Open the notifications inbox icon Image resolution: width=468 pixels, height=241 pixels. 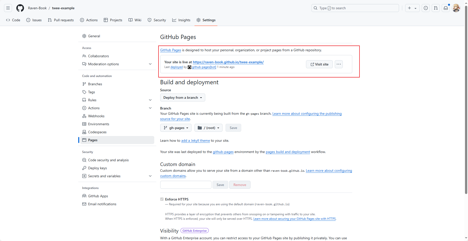pyautogui.click(x=446, y=8)
